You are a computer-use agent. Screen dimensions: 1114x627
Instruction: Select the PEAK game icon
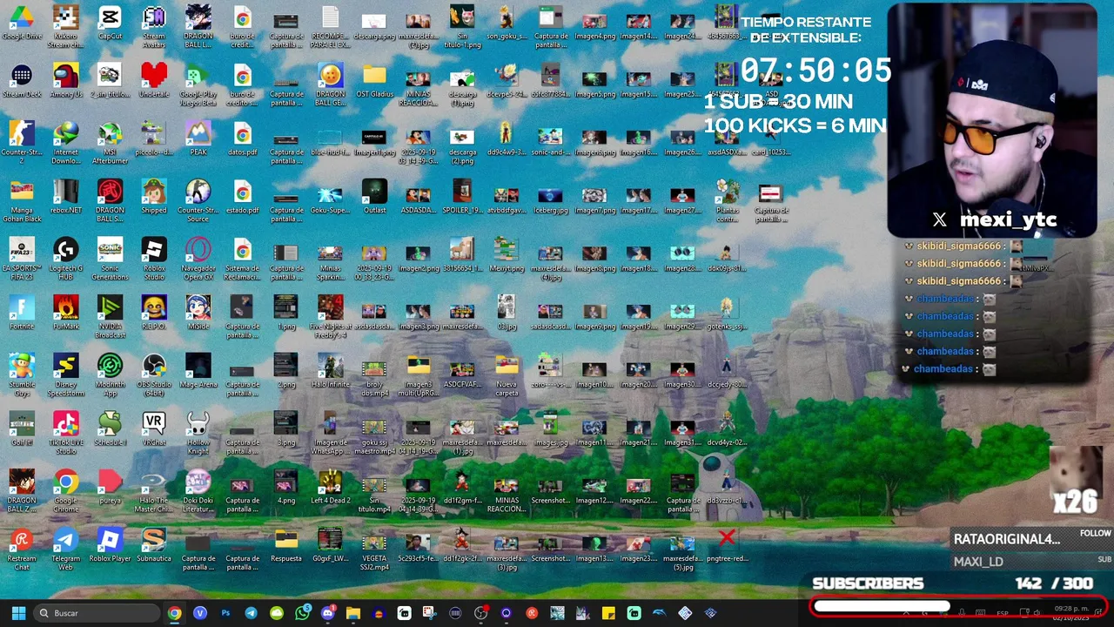198,139
